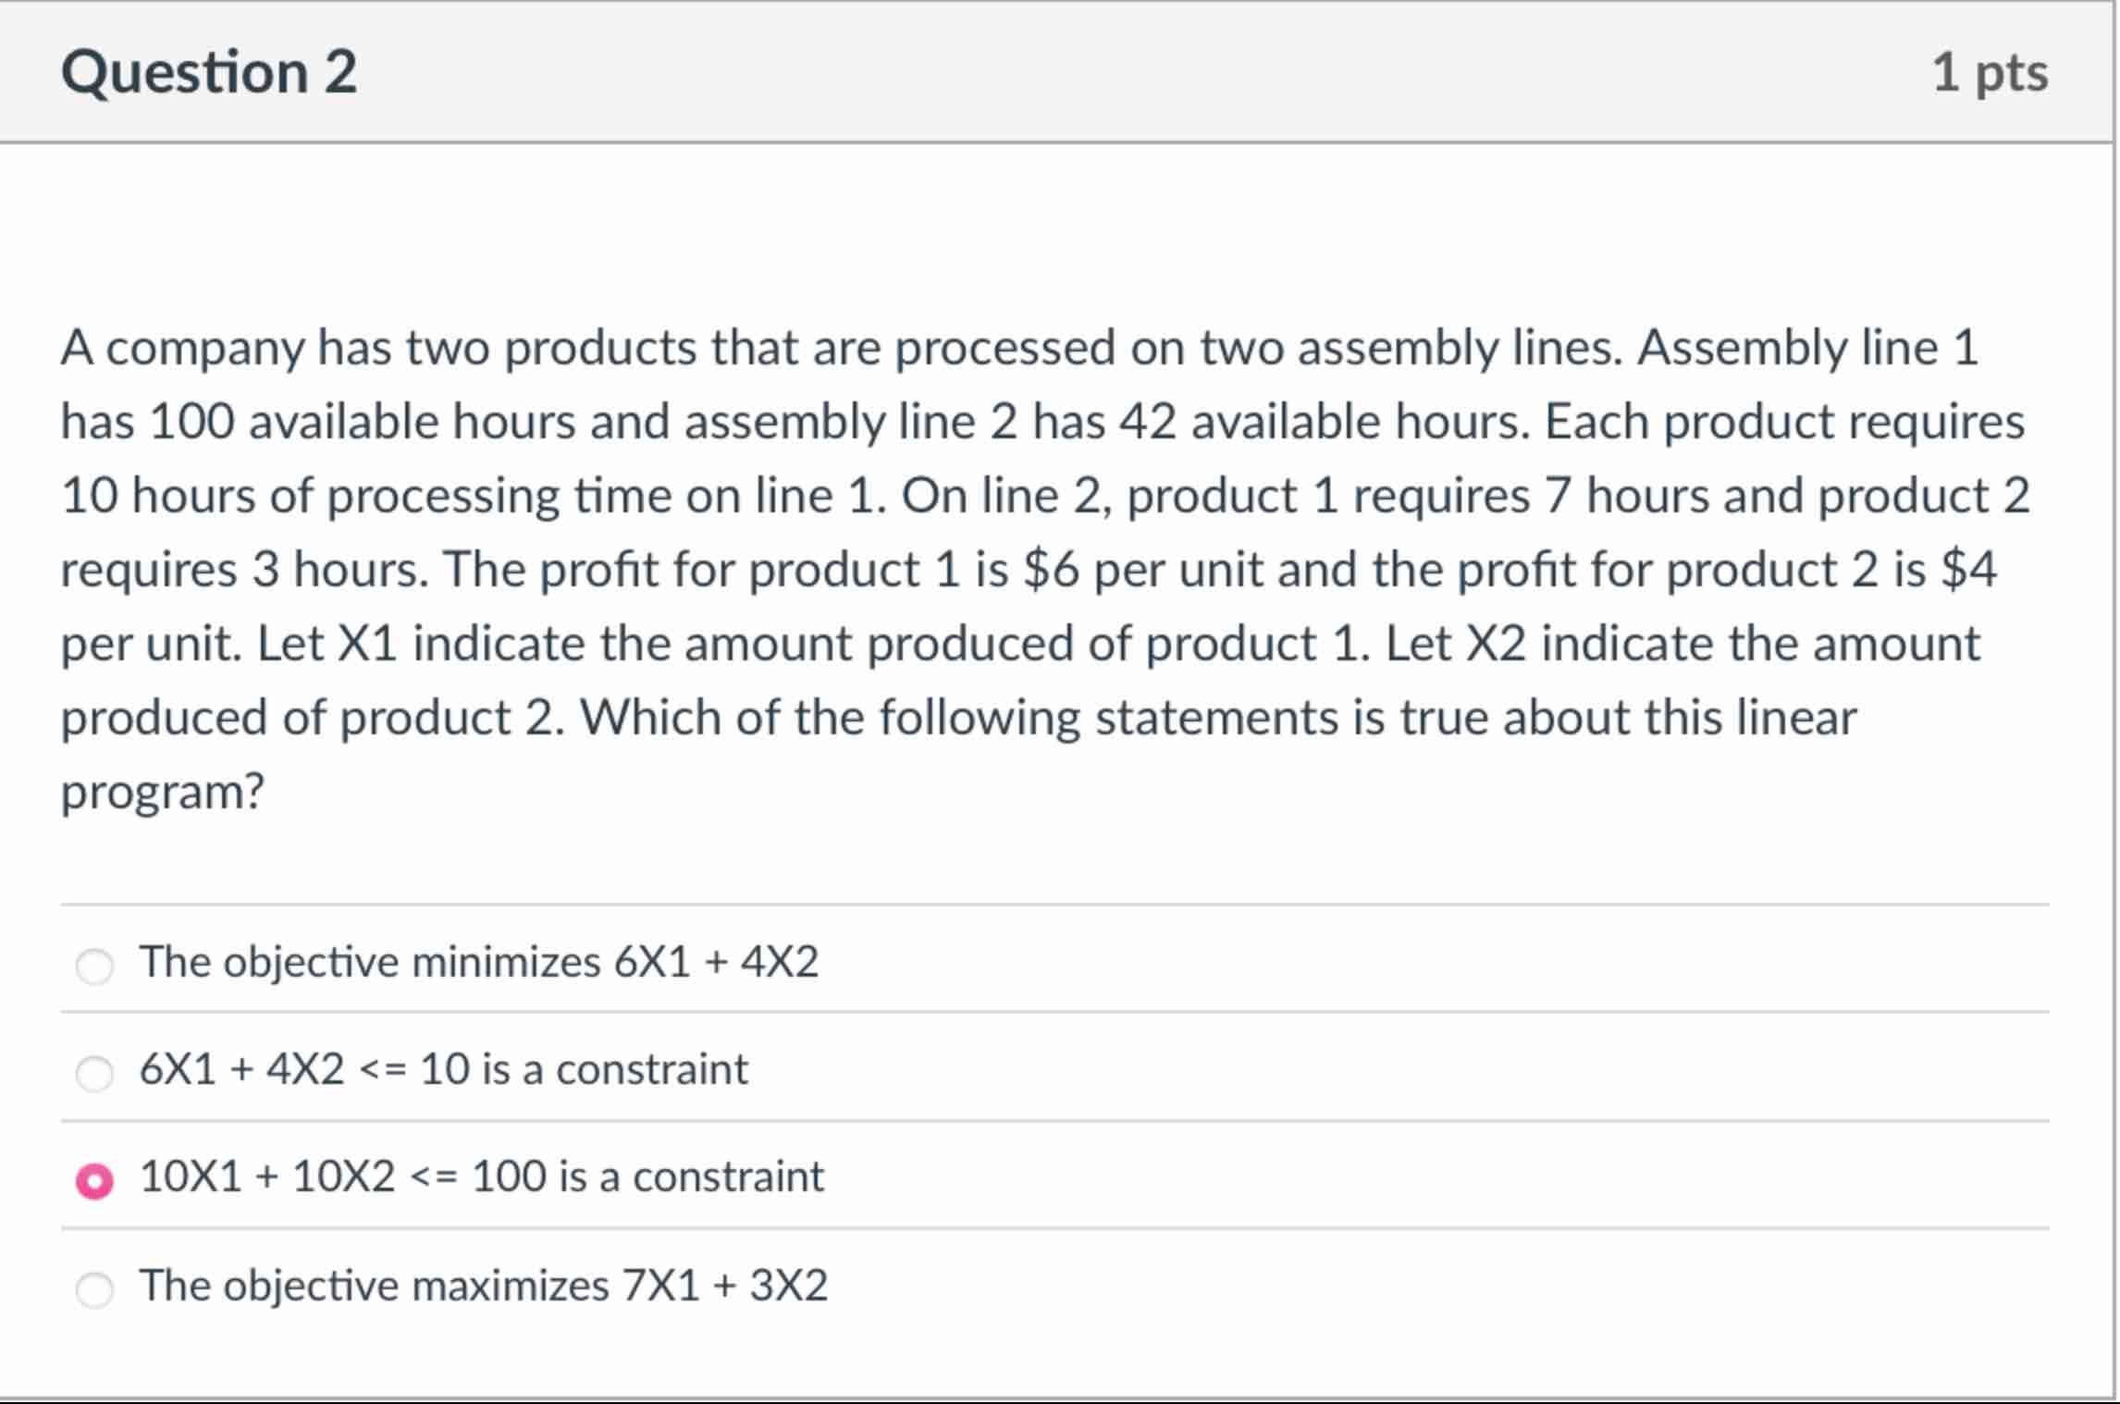Click the question description paragraph
Screen dimensions: 2120x1404
(1017, 564)
